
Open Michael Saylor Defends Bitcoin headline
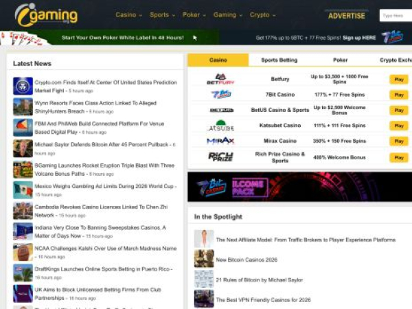click(101, 144)
